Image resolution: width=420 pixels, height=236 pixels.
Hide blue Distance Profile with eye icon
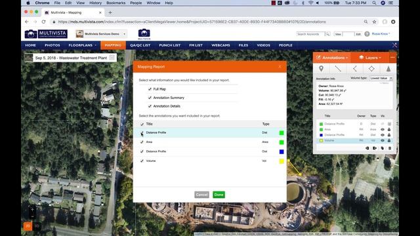[x=383, y=135]
